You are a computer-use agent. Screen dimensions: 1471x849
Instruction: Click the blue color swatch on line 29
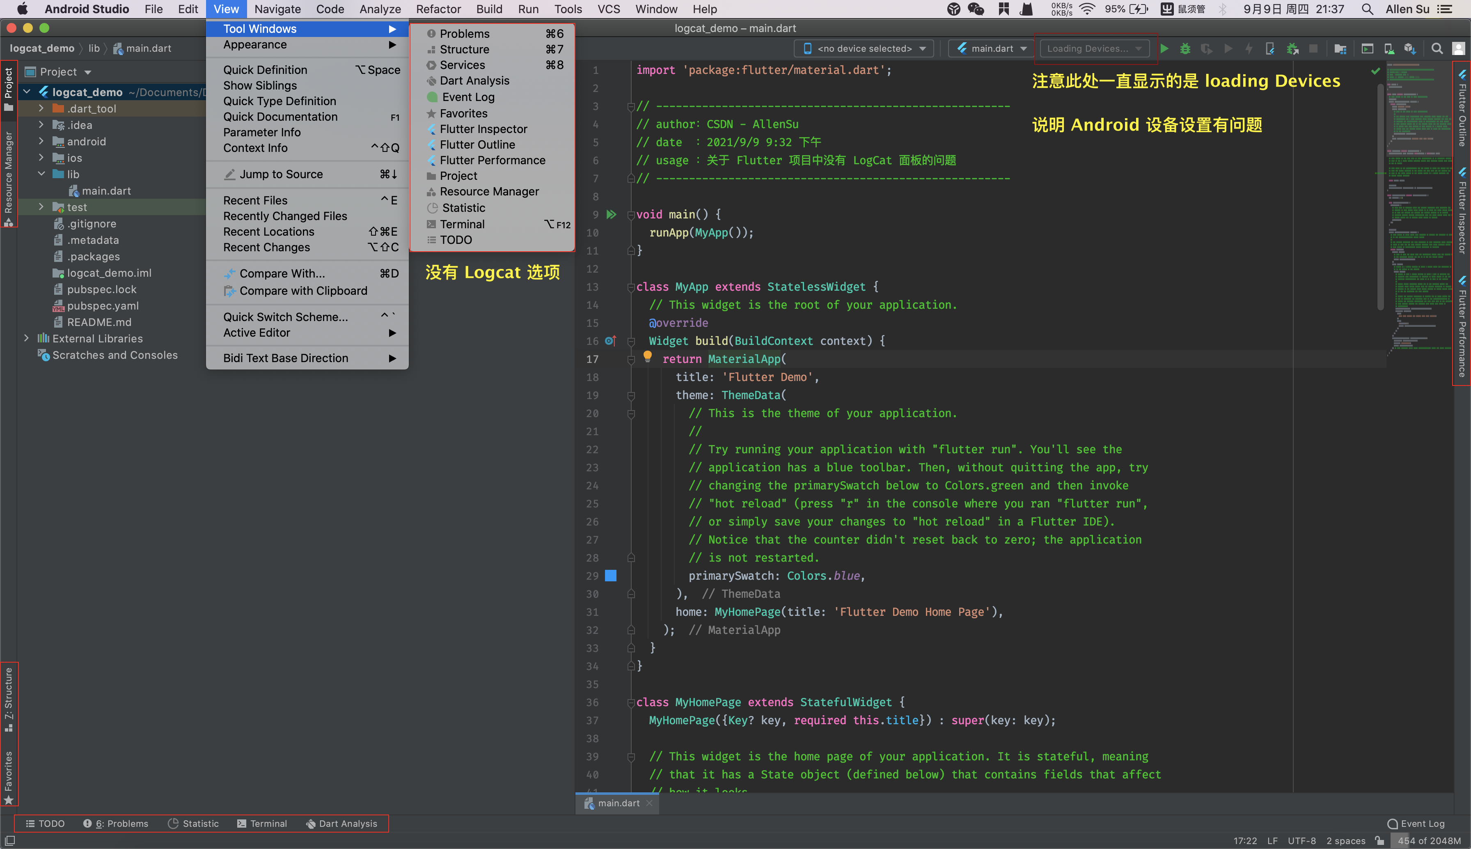(610, 576)
